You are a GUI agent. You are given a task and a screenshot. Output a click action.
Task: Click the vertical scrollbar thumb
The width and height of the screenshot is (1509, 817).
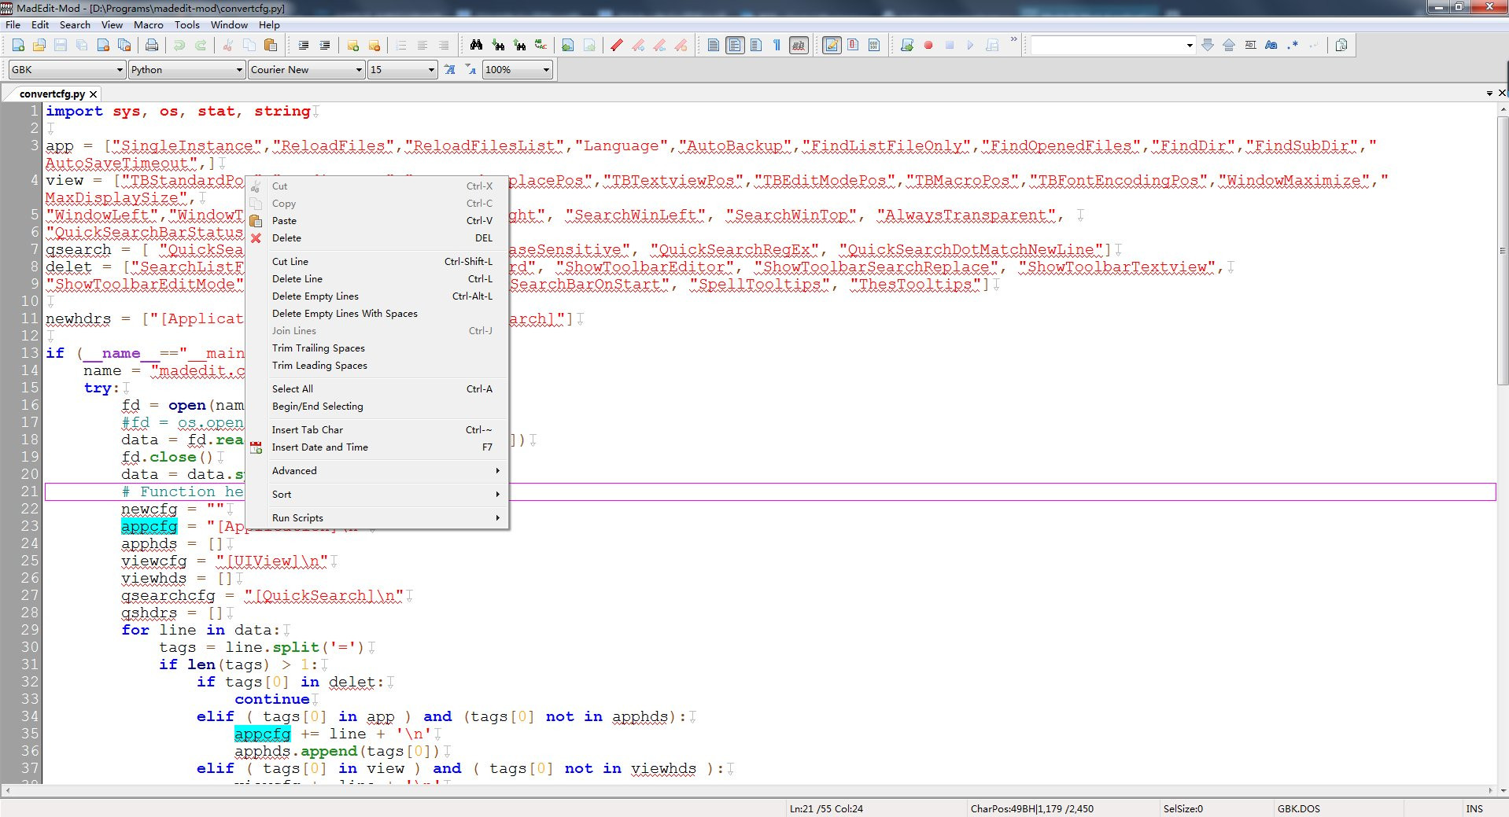(1503, 252)
